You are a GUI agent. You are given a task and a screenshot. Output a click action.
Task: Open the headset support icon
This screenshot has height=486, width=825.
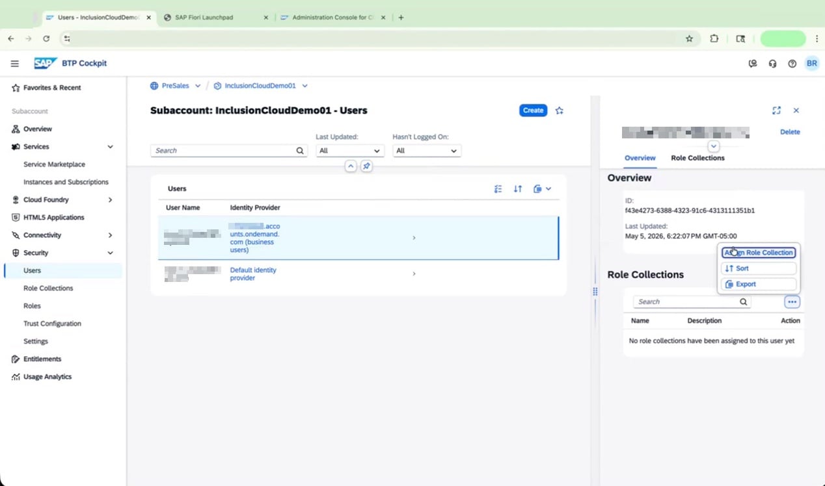click(x=772, y=64)
